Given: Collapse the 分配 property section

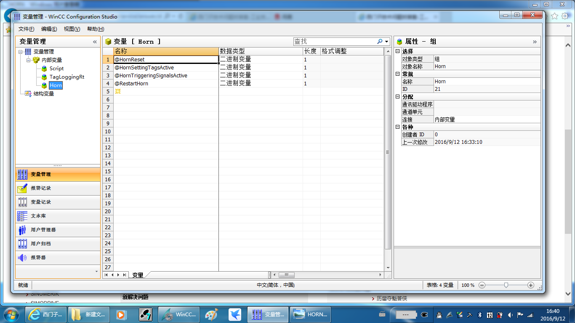Looking at the screenshot, I should (397, 97).
